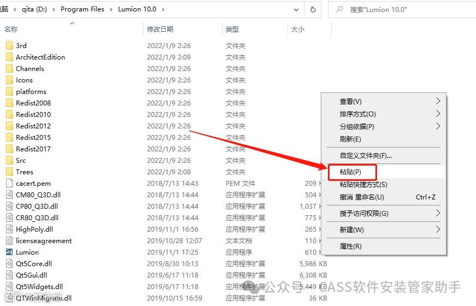
Task: Select the cacert.pem file name
Action: click(33, 184)
